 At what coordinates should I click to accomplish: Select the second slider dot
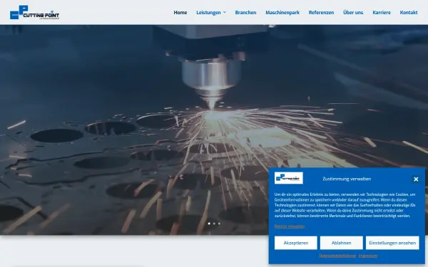214,224
